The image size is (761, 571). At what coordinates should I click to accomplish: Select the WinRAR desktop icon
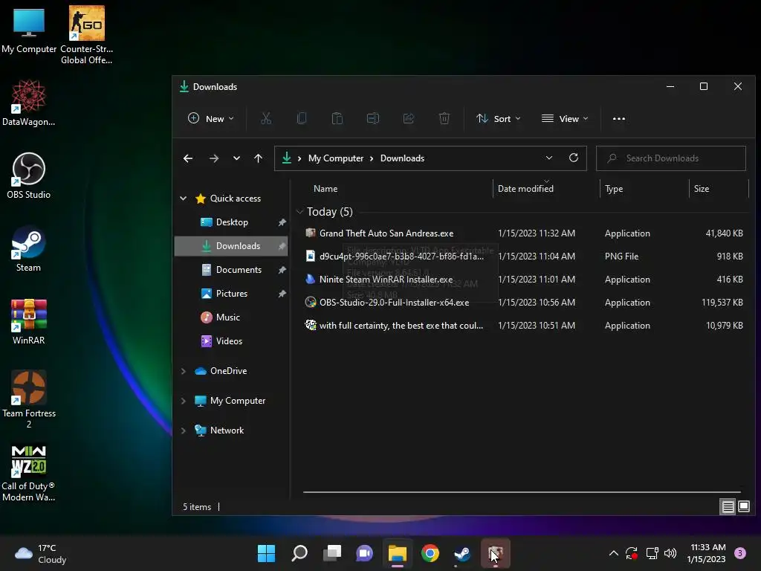pos(29,321)
